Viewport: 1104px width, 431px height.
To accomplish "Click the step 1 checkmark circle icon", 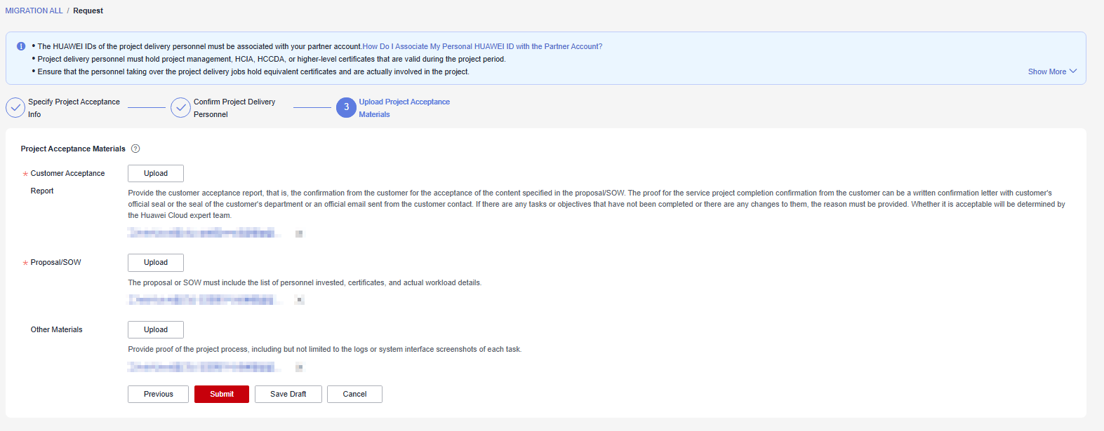I will (x=15, y=108).
